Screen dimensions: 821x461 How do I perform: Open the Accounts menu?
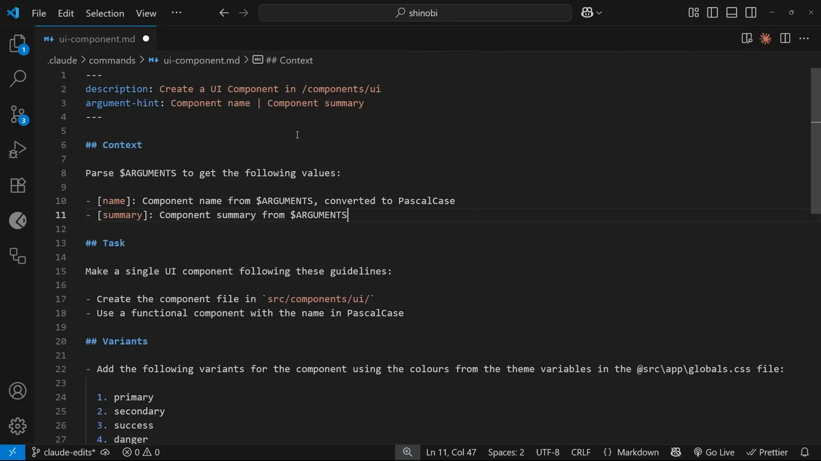coord(18,391)
